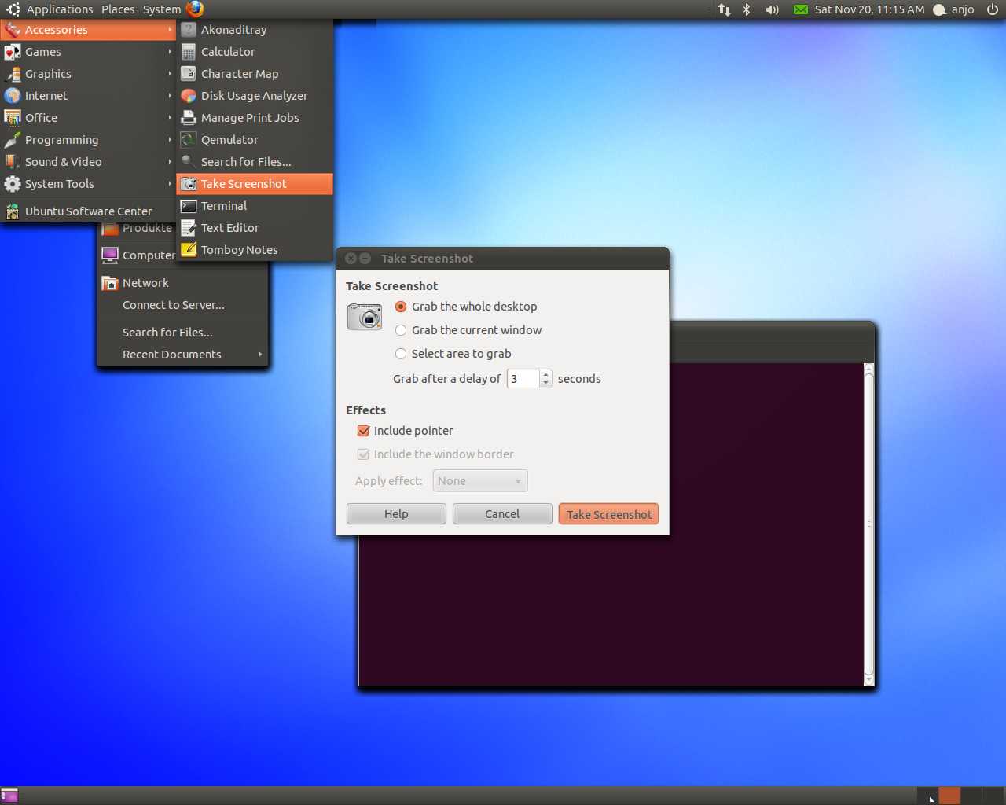Image resolution: width=1006 pixels, height=805 pixels.
Task: Open the Places menu in top panel
Action: pyautogui.click(x=118, y=9)
